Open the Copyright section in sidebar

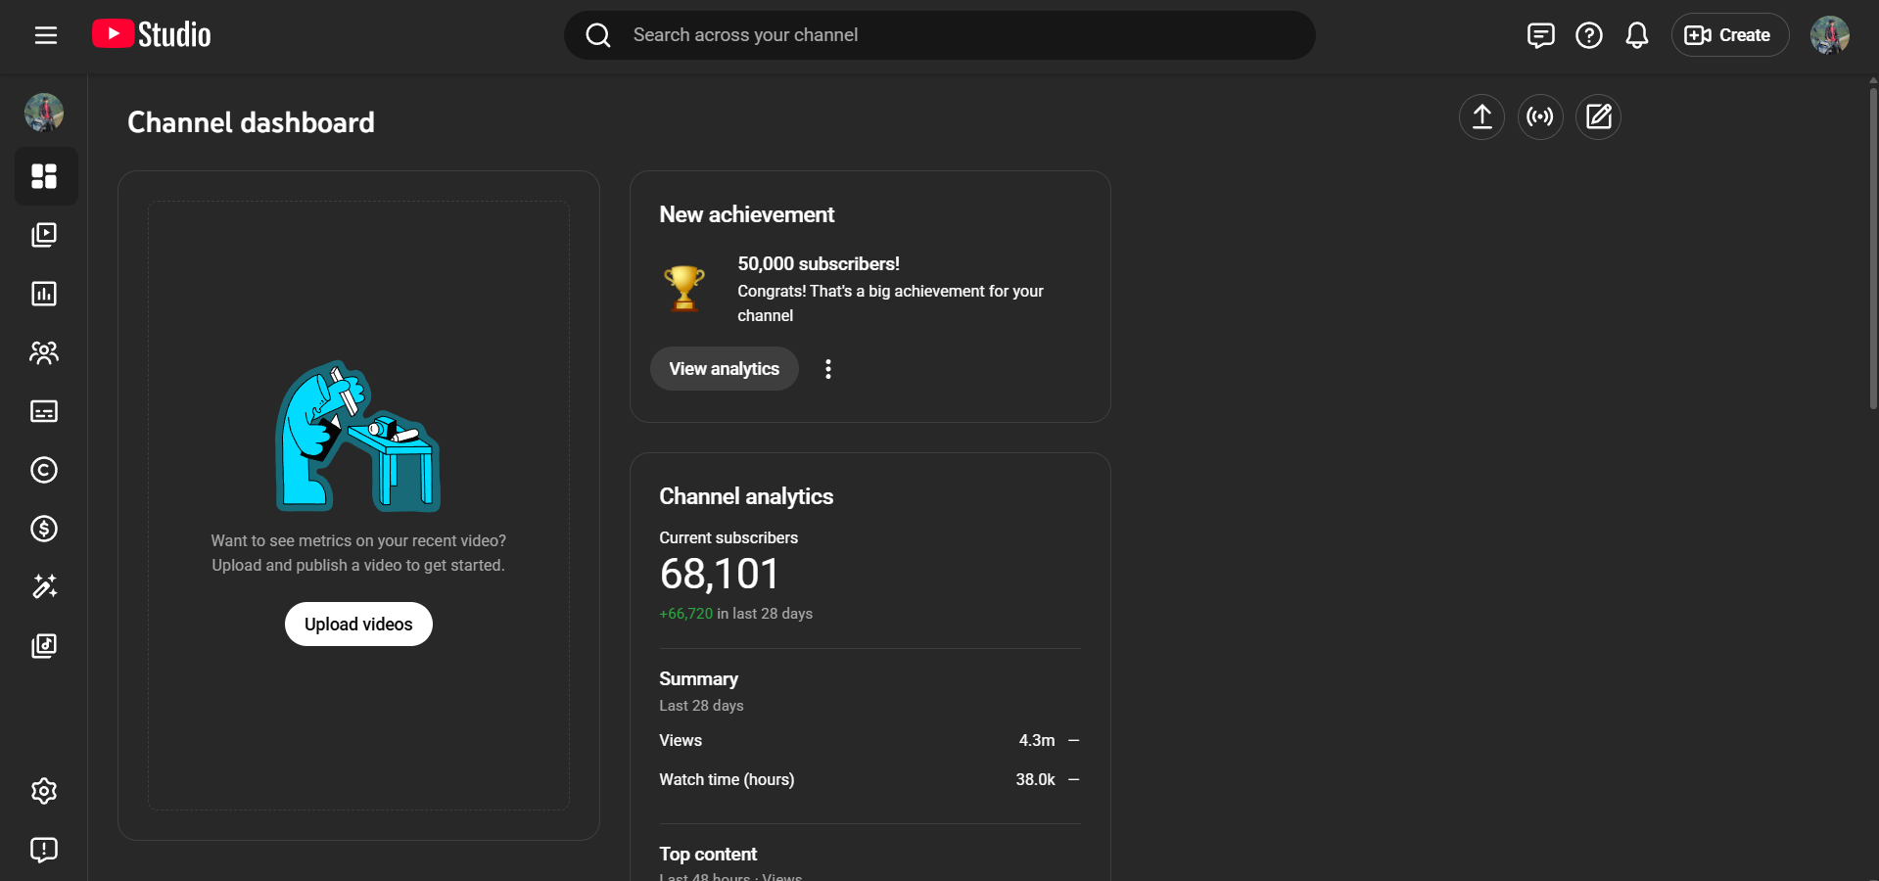44,470
